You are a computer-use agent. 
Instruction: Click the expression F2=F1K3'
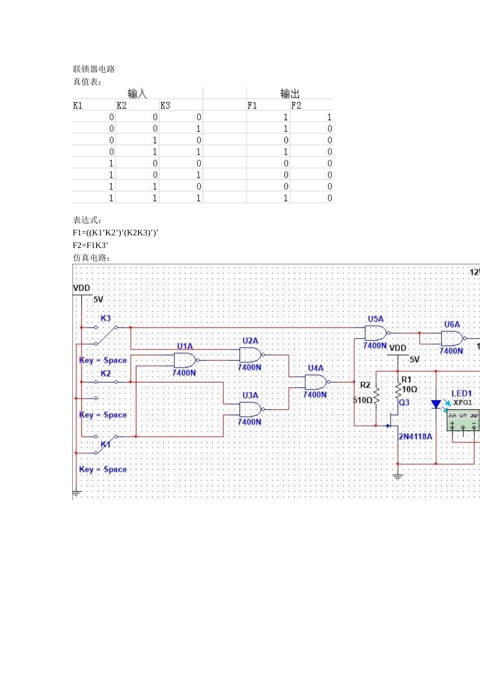click(91, 246)
